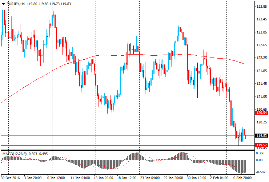Click the arrow icon beside EURJPY,H4

[4, 4]
